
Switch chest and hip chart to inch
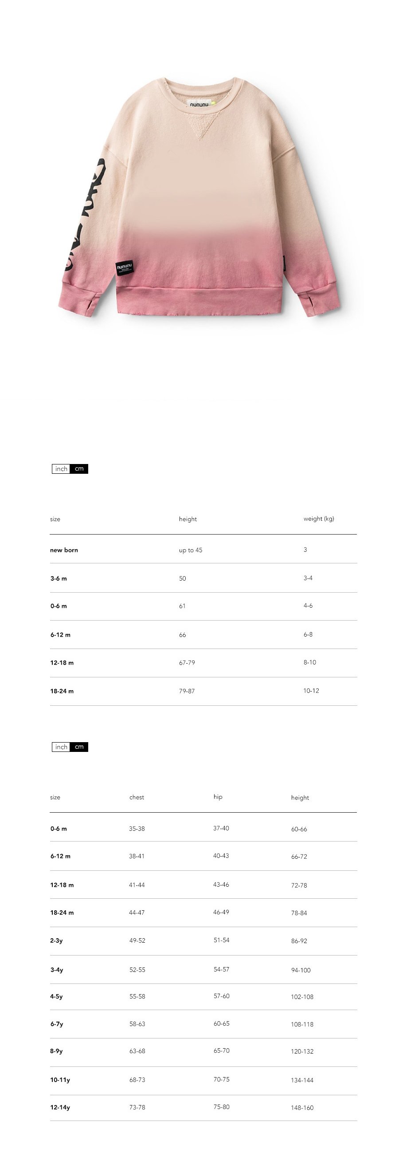61,747
